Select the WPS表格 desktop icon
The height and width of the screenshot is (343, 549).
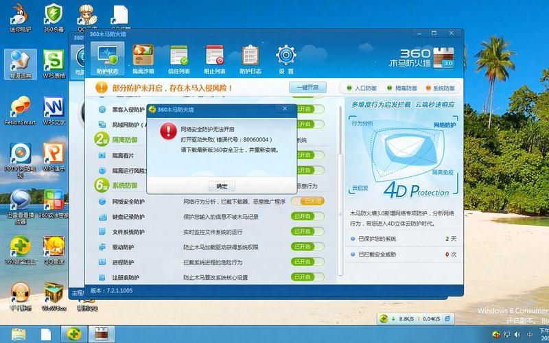click(x=54, y=64)
